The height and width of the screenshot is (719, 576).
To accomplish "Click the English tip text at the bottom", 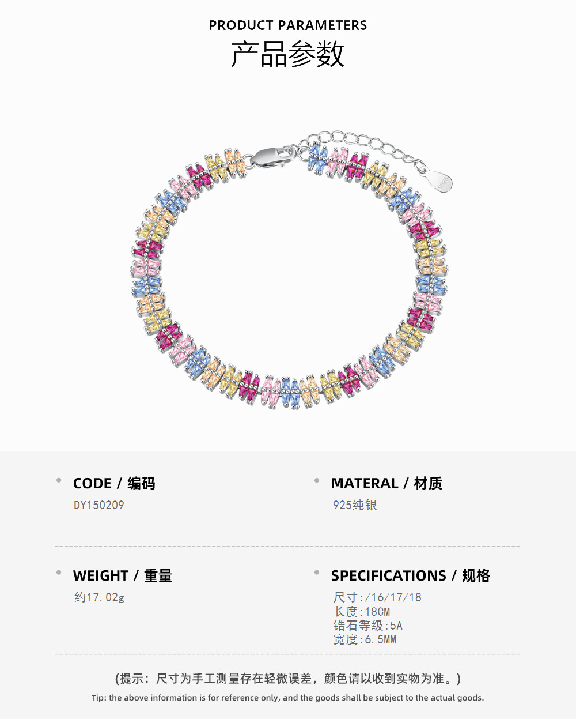I will [287, 698].
